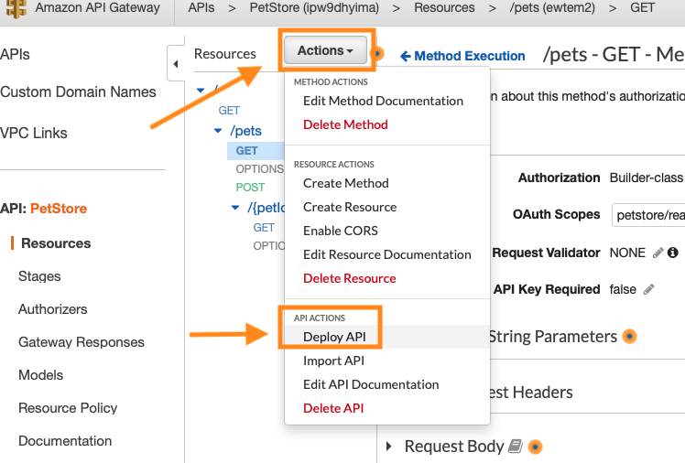Viewport: 685px width, 463px height.
Task: Open VPC Links in sidebar
Action: pos(34,133)
